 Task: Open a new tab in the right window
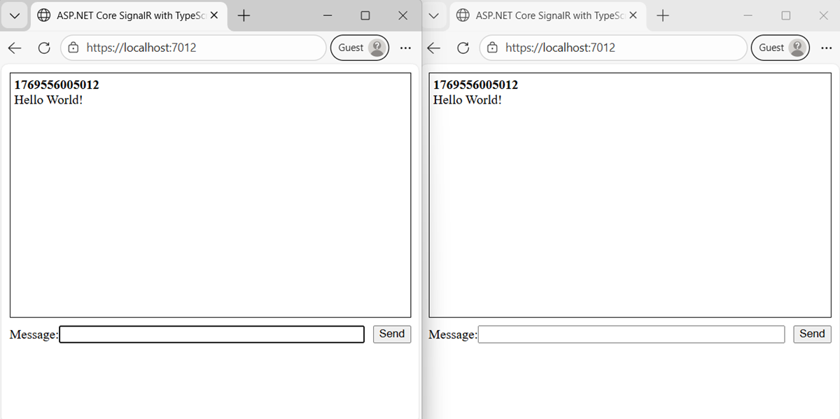click(x=663, y=15)
